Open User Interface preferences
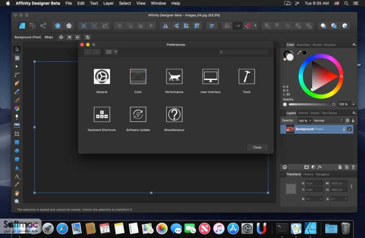The height and width of the screenshot is (238, 365). [x=211, y=76]
